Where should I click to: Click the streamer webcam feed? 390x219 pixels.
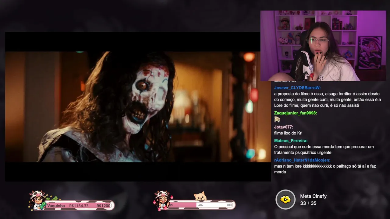click(x=323, y=46)
